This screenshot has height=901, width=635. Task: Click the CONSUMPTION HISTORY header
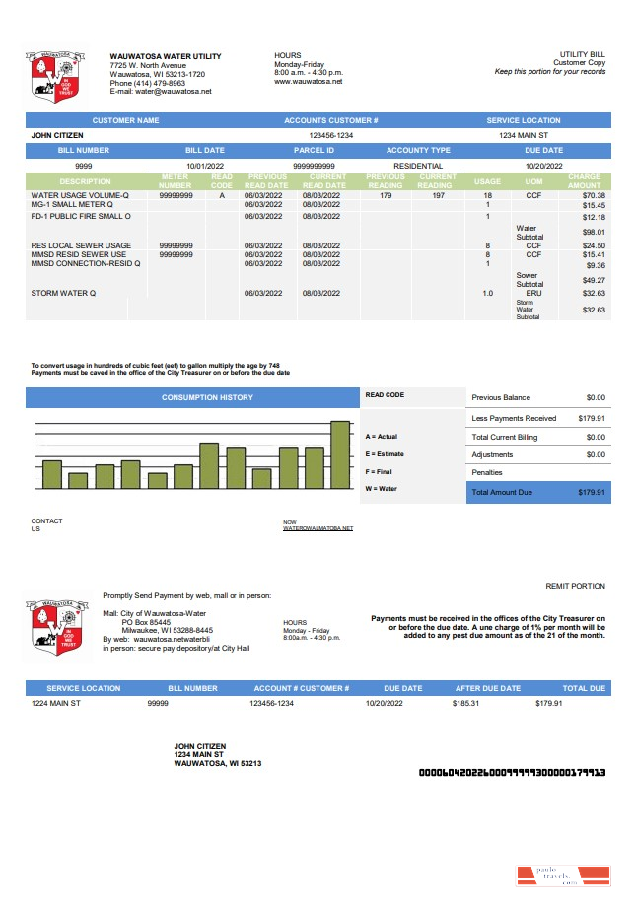[x=207, y=397]
